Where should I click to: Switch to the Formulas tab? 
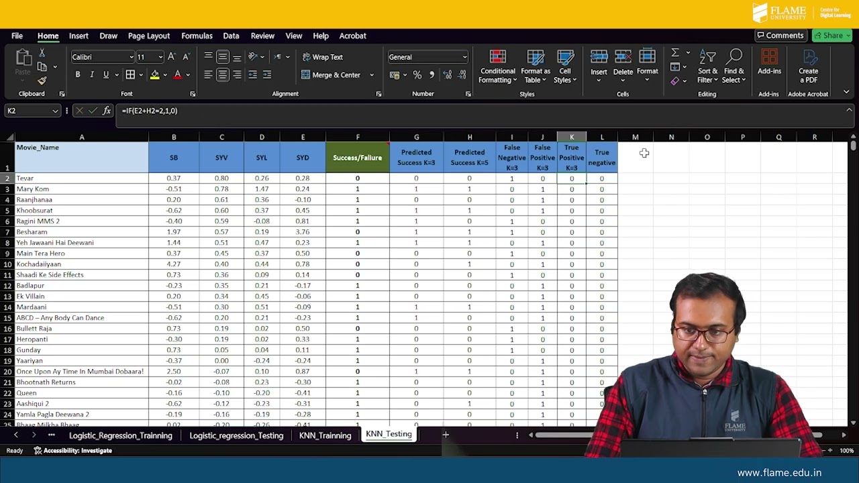click(x=197, y=36)
